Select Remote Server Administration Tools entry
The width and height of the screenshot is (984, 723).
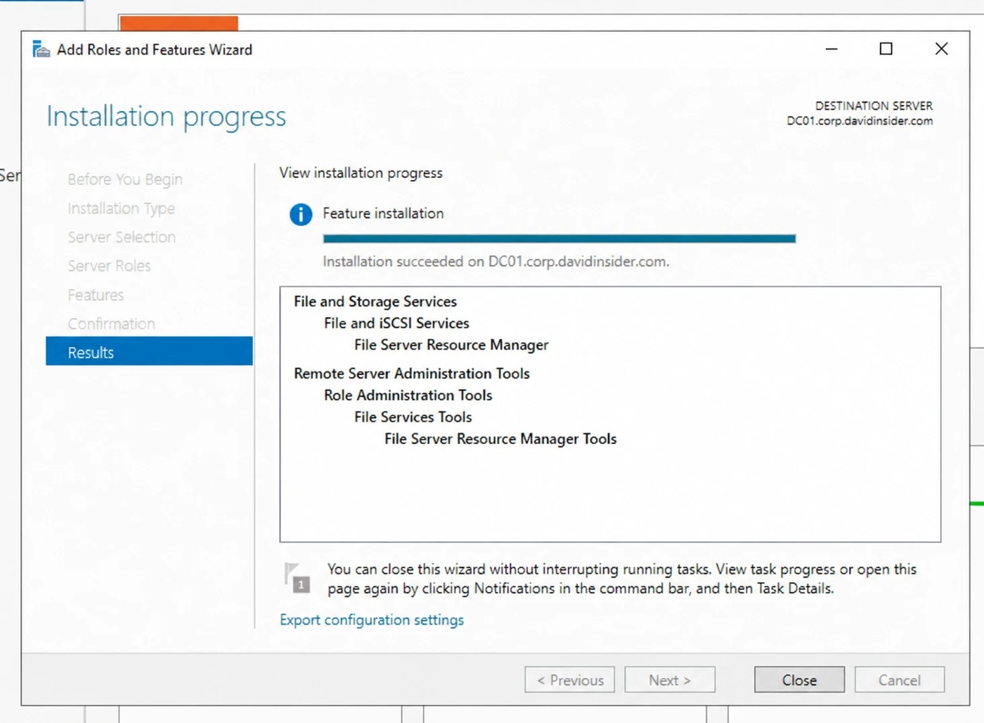point(412,373)
